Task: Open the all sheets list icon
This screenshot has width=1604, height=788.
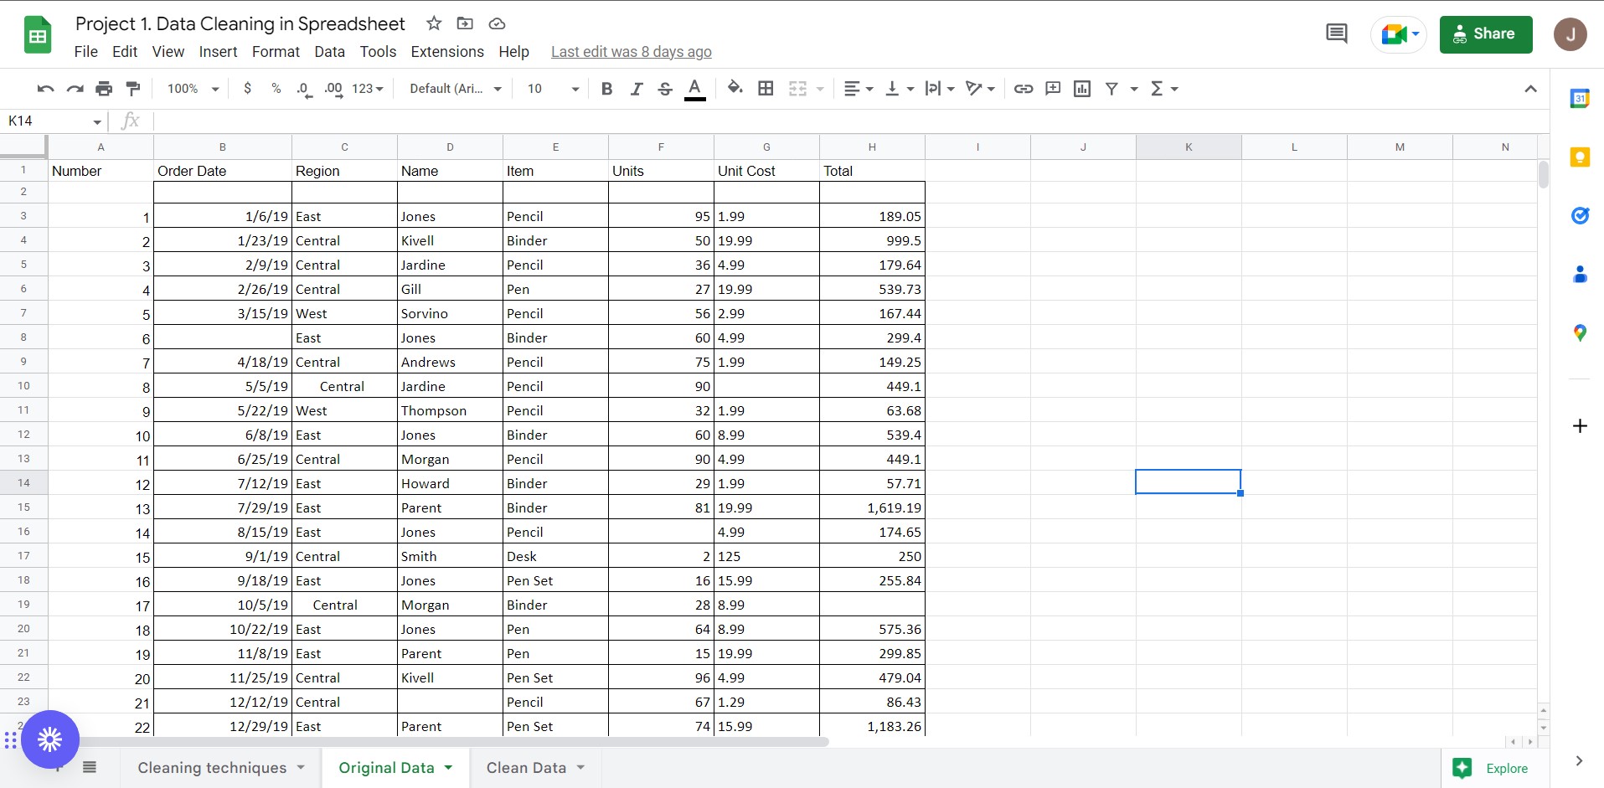Action: point(90,767)
